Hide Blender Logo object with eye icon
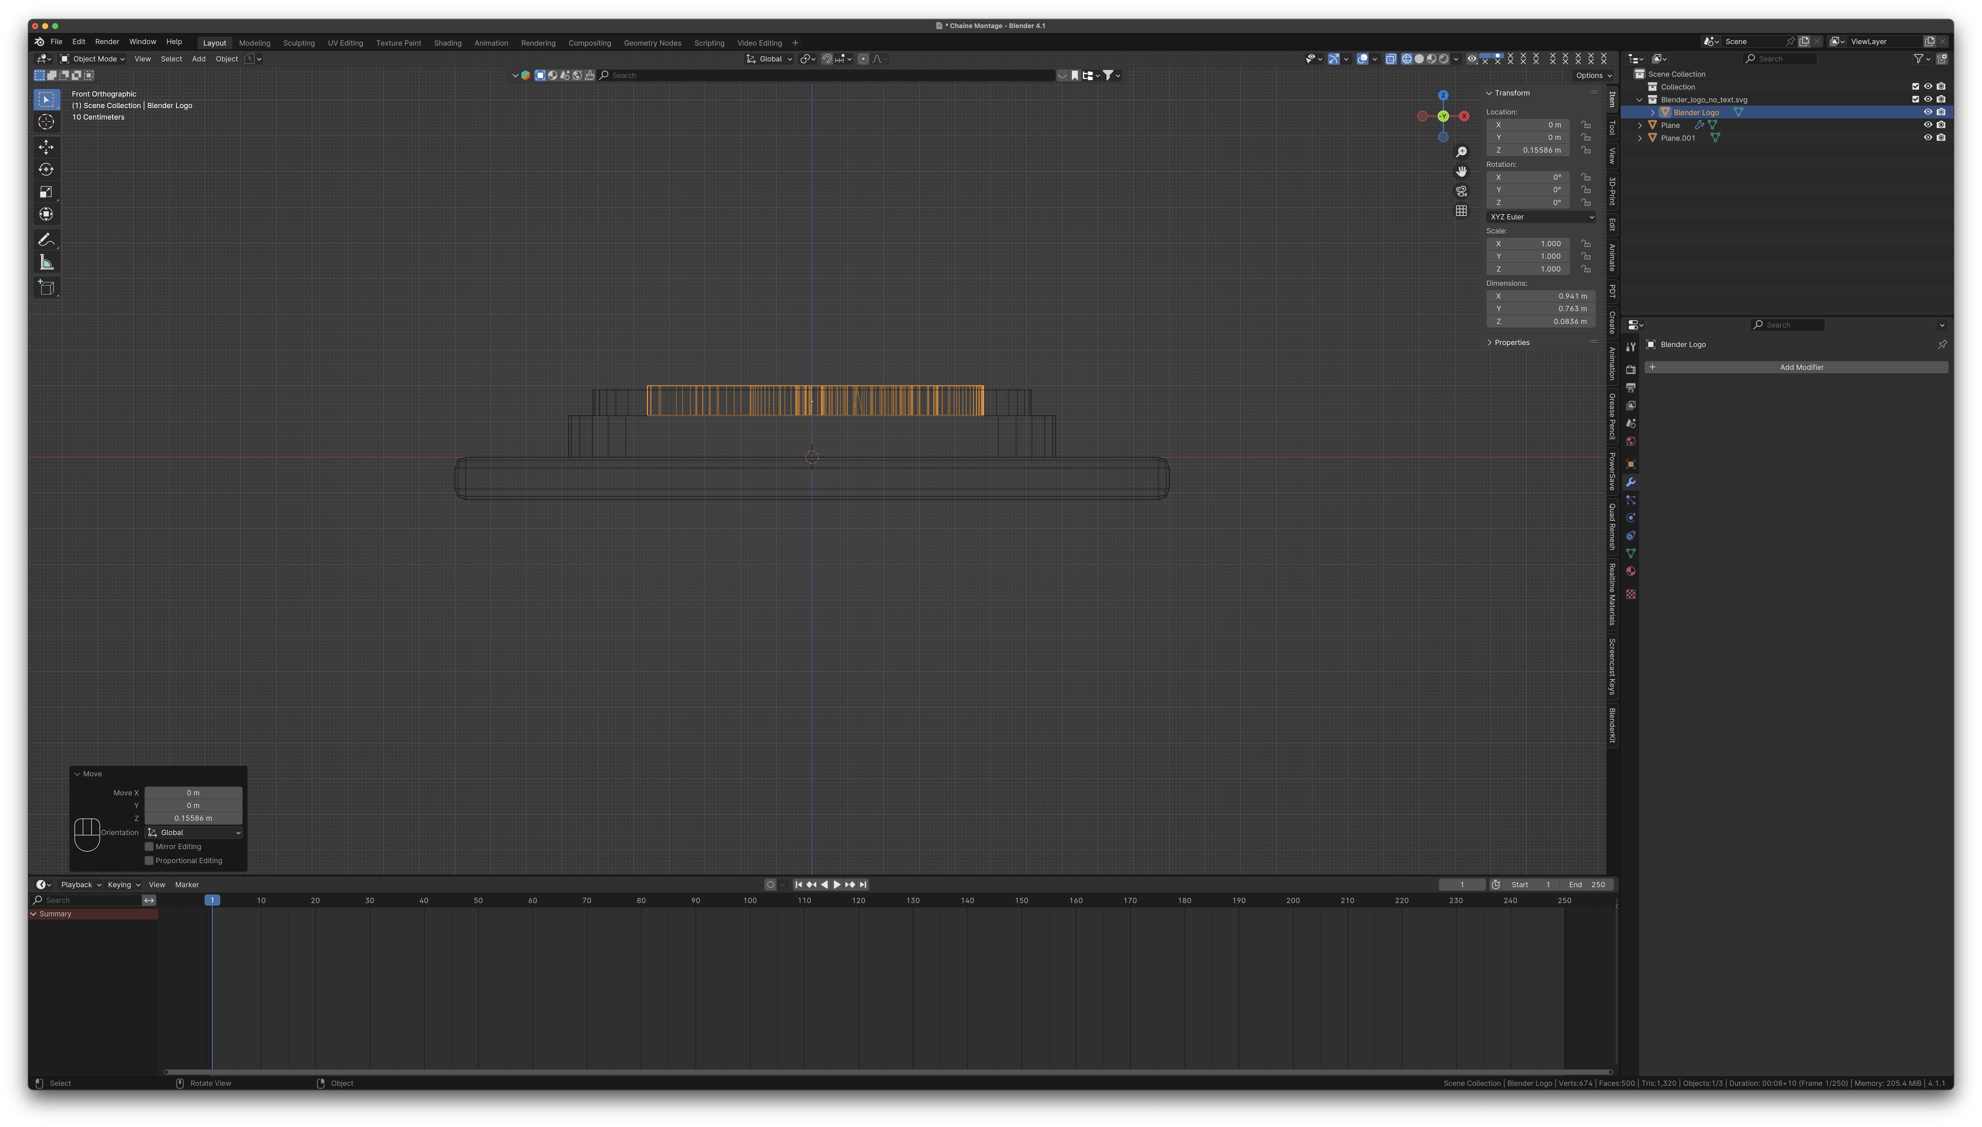The image size is (1982, 1127). 1928,112
